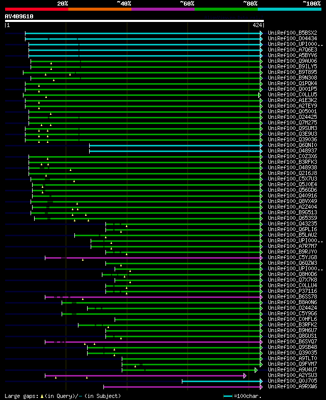326x400 pixels.
Task: Click the purple arrowhead ending the UniRef100_A2YSU3 bar
Action: click(245, 376)
